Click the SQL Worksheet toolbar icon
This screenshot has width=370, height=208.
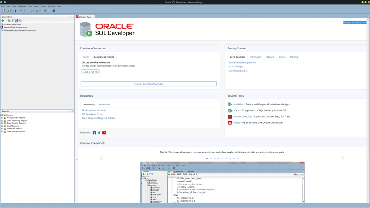tap(45, 11)
